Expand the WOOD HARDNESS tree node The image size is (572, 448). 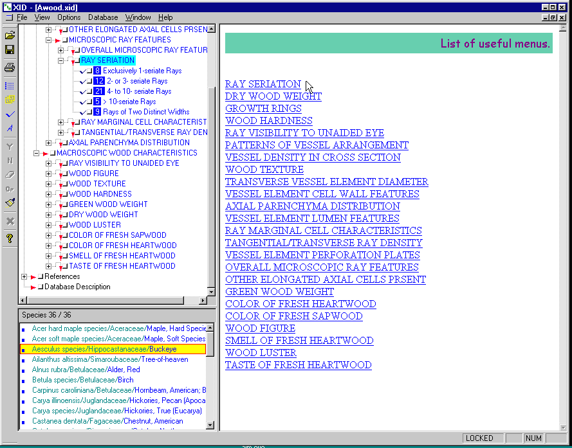(x=49, y=194)
